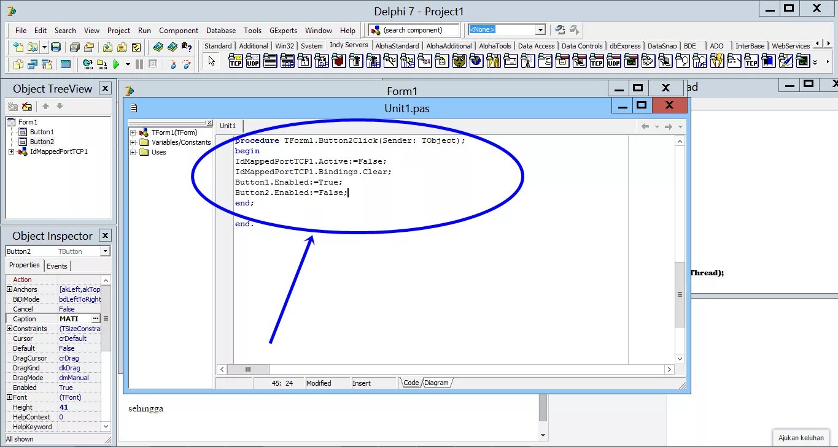Select the Unit1 editor tab

[x=228, y=126]
